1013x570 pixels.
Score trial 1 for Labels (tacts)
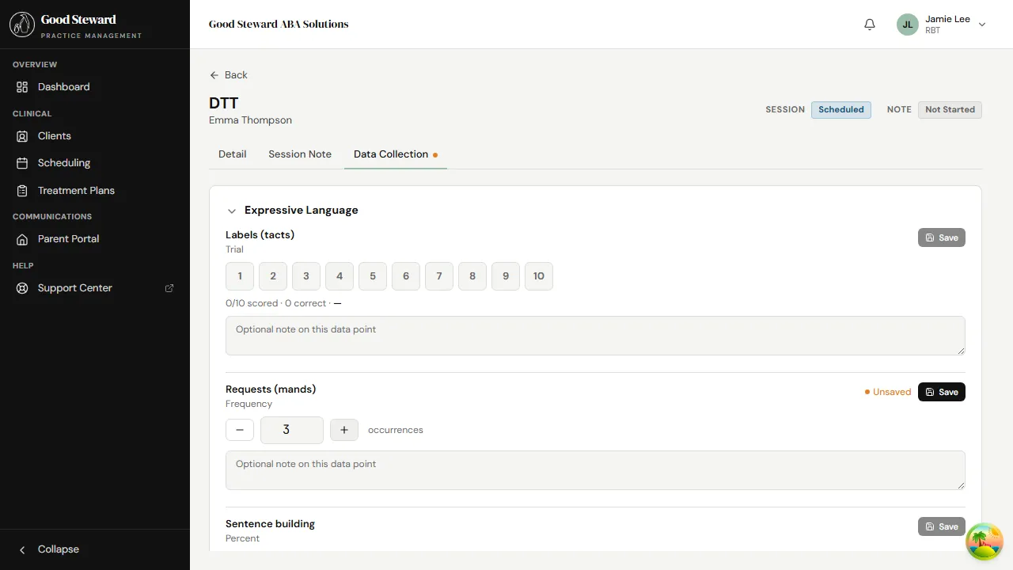click(240, 276)
